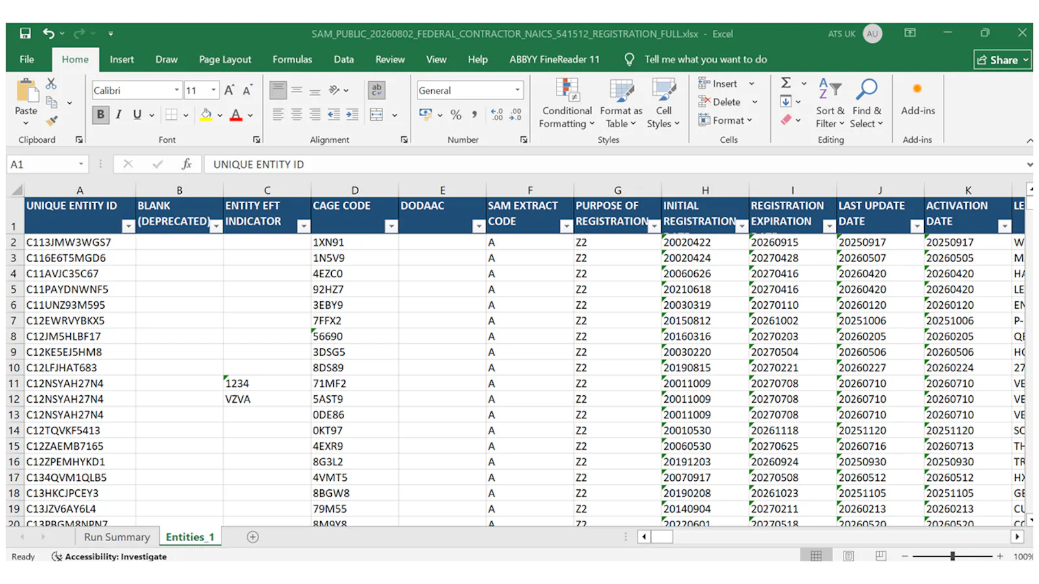Save the workbook with the floppy disk icon
The width and height of the screenshot is (1039, 584).
point(25,33)
